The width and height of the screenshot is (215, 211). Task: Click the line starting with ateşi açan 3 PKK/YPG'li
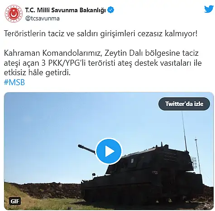[103, 63]
